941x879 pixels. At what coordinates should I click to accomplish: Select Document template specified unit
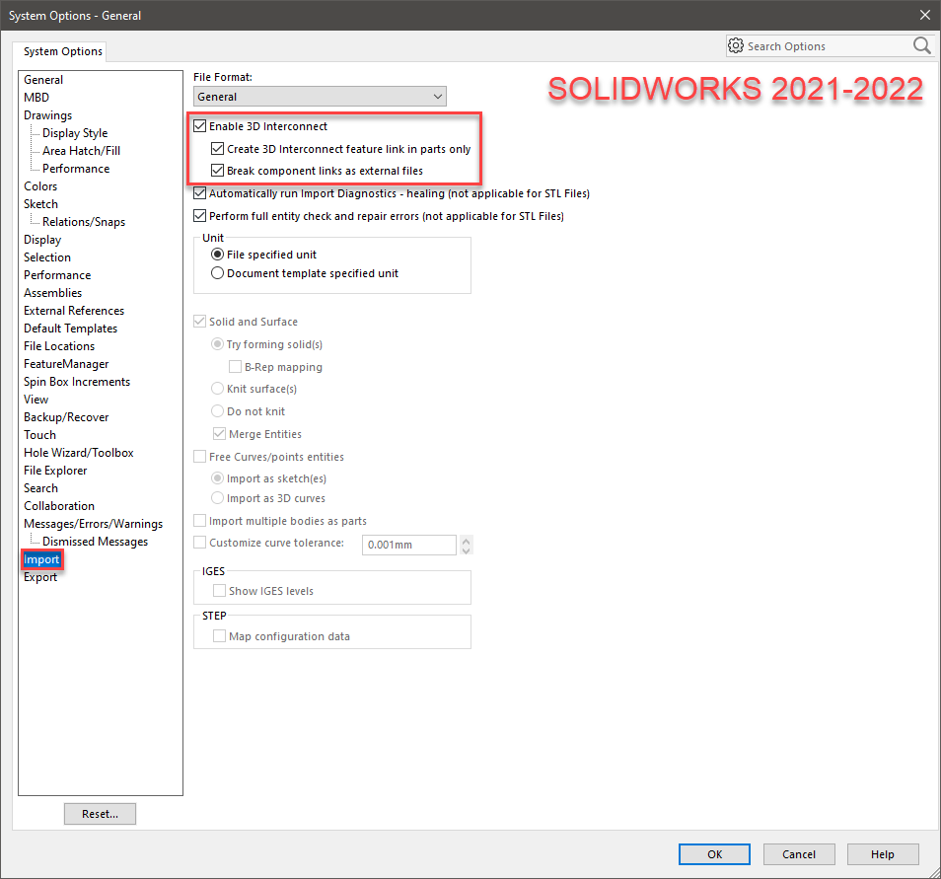[x=218, y=273]
